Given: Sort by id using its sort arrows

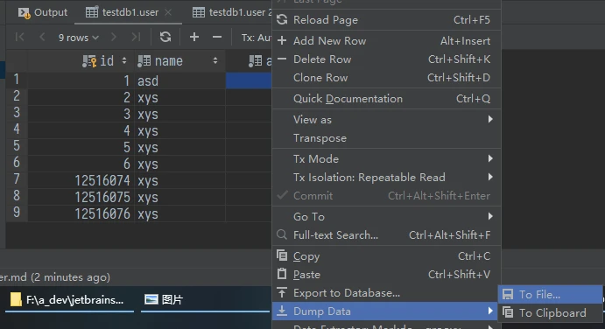Looking at the screenshot, I should tap(123, 61).
